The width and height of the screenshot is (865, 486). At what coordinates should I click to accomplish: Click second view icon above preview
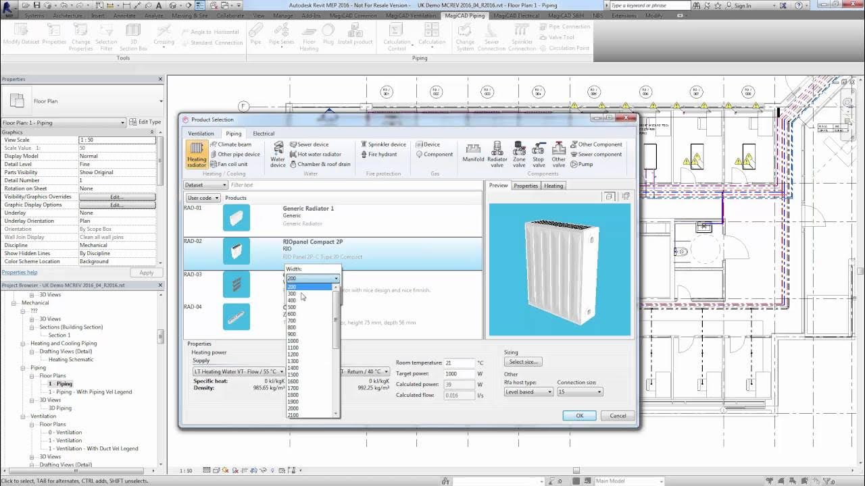point(626,196)
